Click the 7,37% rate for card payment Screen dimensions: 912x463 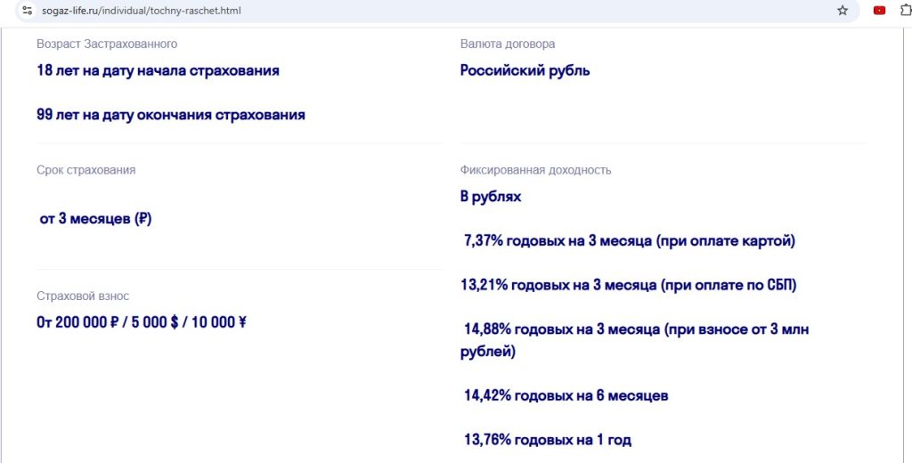(630, 241)
